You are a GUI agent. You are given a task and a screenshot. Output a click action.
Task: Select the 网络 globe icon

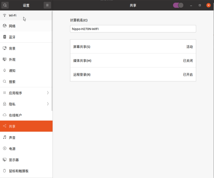click(x=5, y=26)
